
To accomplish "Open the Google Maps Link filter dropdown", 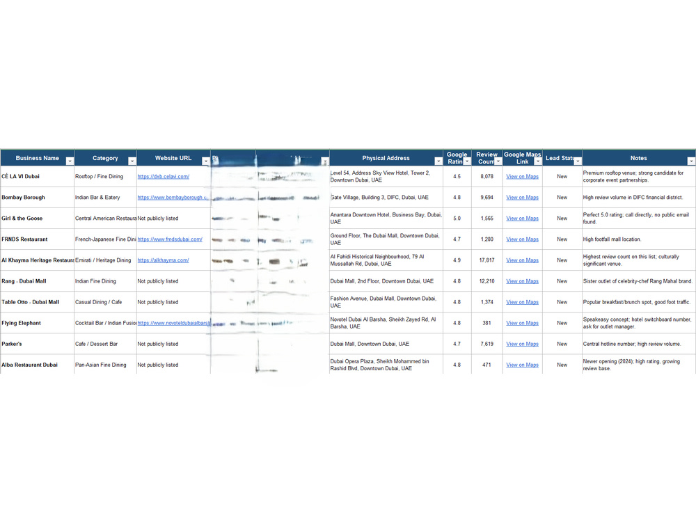I will coord(537,161).
